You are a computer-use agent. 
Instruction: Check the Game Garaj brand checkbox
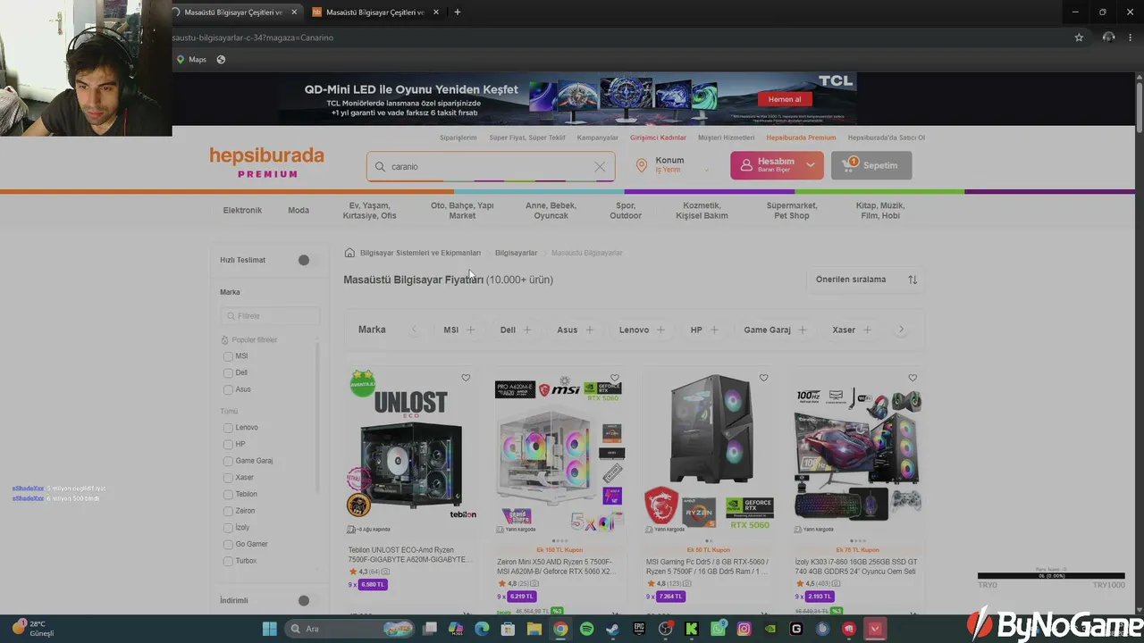pos(228,461)
